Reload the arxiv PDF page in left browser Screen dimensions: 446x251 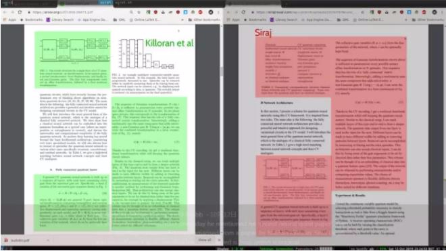pyautogui.click(x=20, y=12)
